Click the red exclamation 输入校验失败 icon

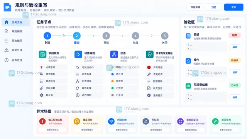coord(42,121)
